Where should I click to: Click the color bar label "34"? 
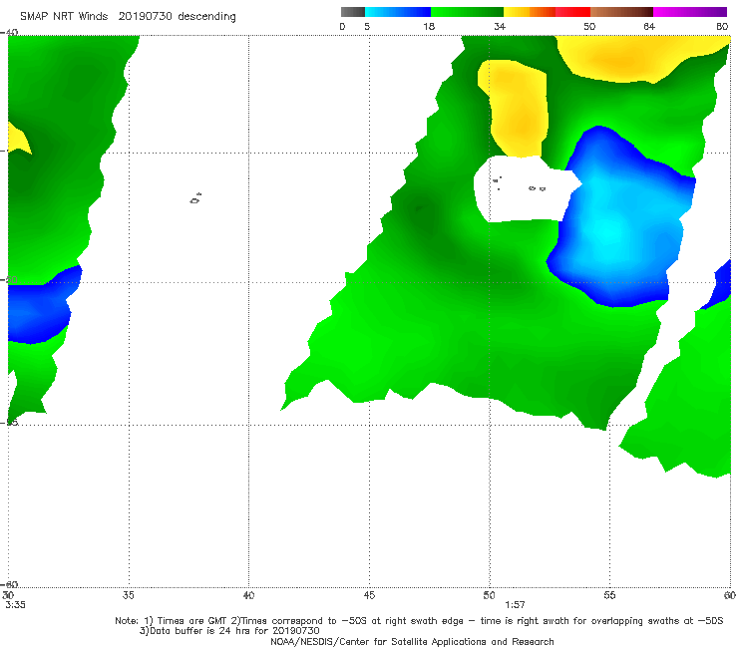(x=500, y=26)
